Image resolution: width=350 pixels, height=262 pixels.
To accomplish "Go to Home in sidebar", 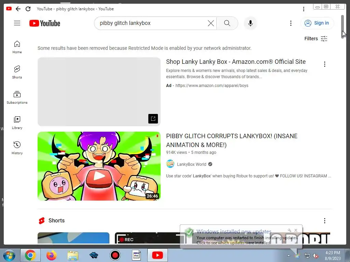I will point(17,47).
